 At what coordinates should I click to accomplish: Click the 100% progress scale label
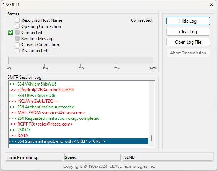tap(153, 68)
